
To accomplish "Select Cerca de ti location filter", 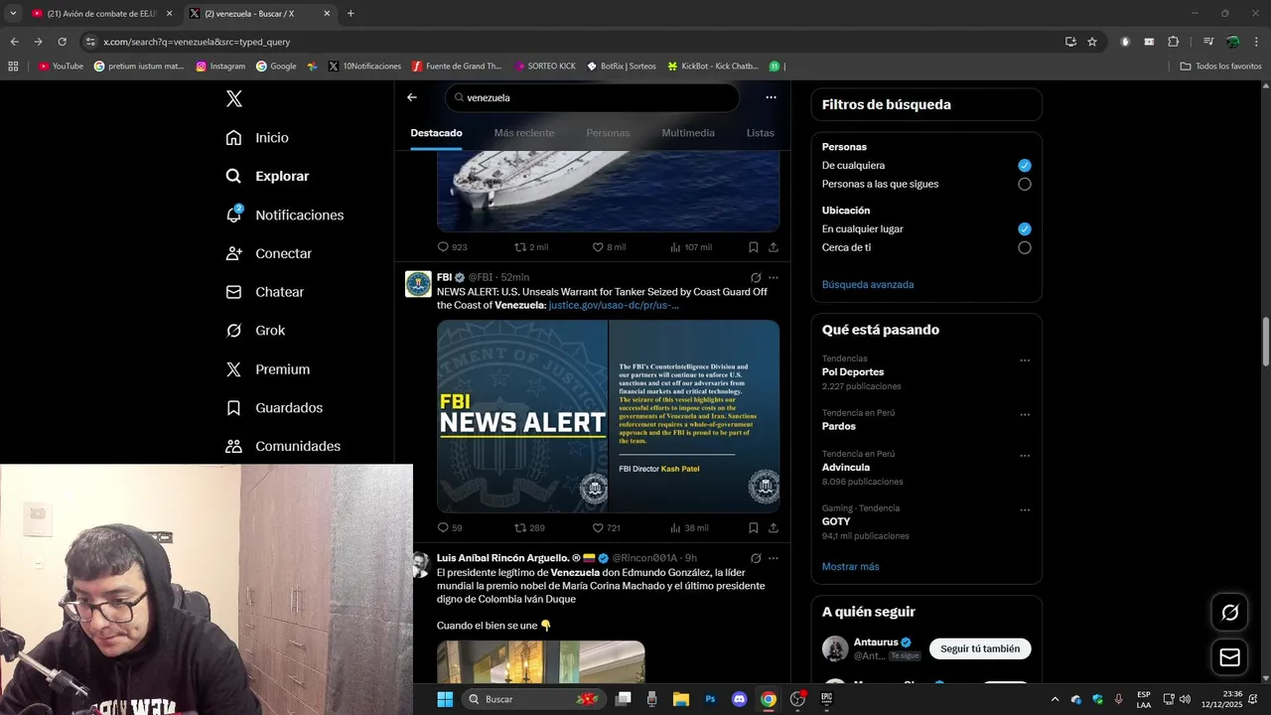I will [x=1025, y=248].
